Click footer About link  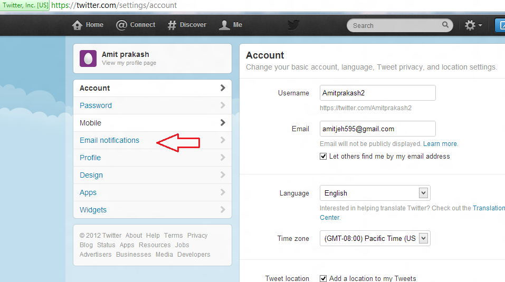tap(134, 236)
